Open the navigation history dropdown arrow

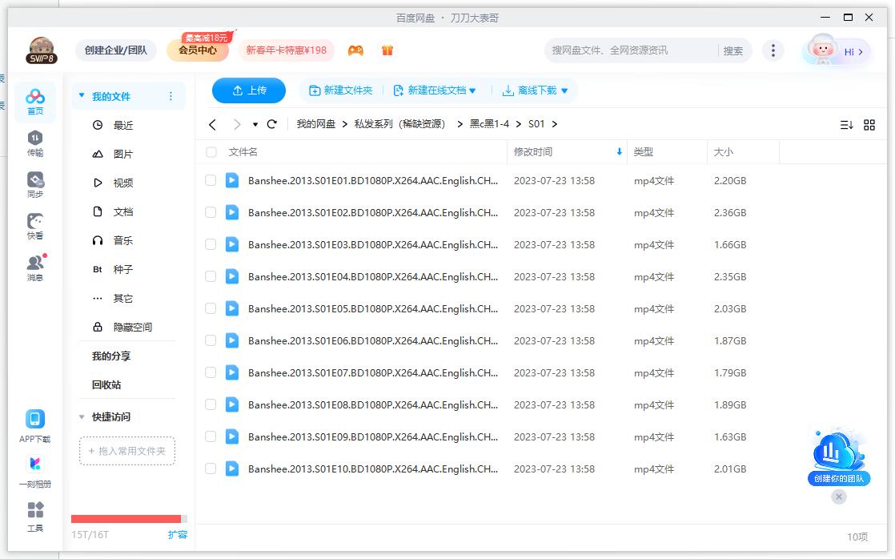point(256,124)
